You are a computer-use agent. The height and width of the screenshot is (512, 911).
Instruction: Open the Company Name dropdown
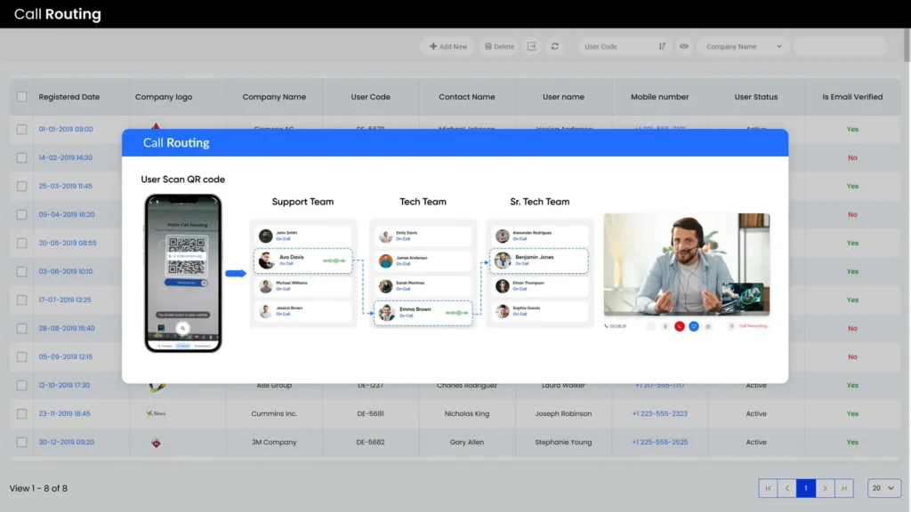[x=743, y=46]
